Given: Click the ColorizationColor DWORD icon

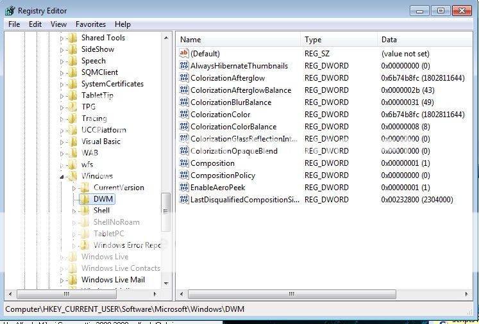Looking at the screenshot, I should (184, 114).
